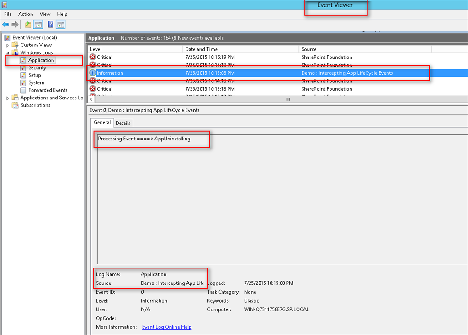Click the Event Viewer app icon in title bar
The width and height of the screenshot is (468, 335).
pos(5,5)
